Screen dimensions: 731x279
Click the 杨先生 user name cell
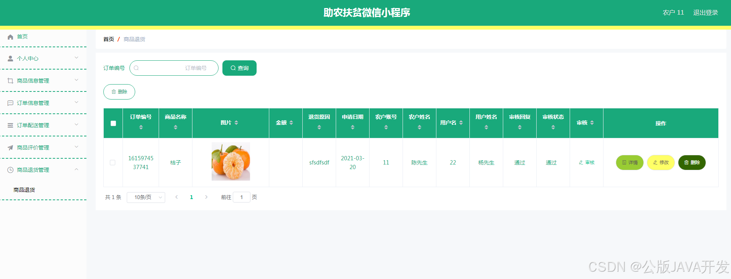click(486, 163)
